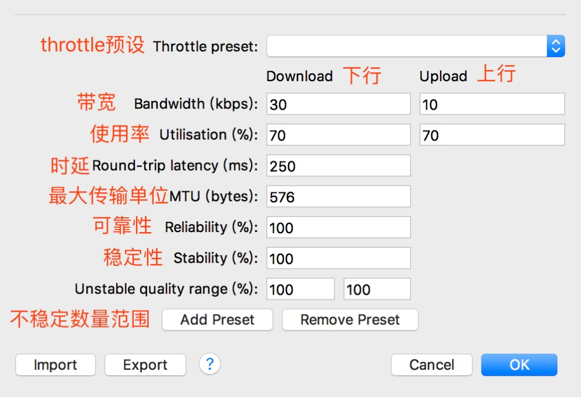Viewport: 581px width, 399px height.
Task: Click the Stability percentage field
Action: [338, 258]
